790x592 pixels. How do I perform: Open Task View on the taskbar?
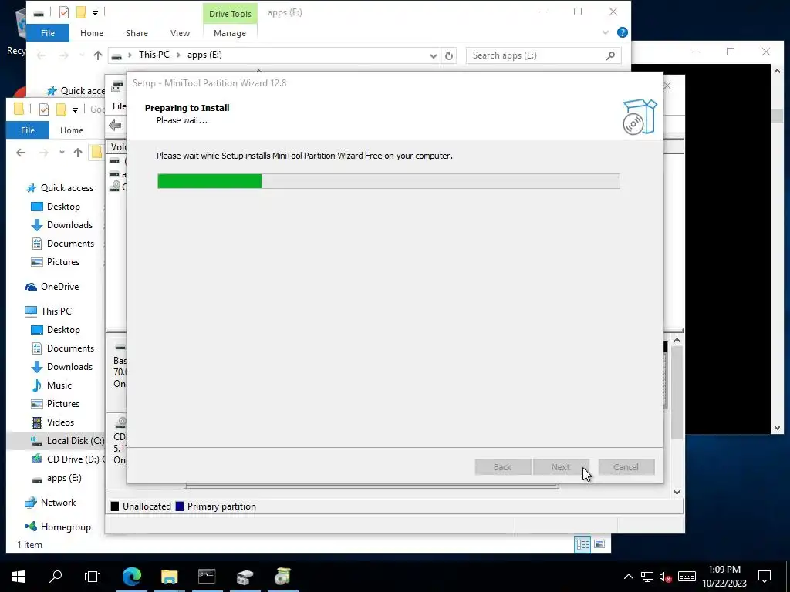click(93, 576)
